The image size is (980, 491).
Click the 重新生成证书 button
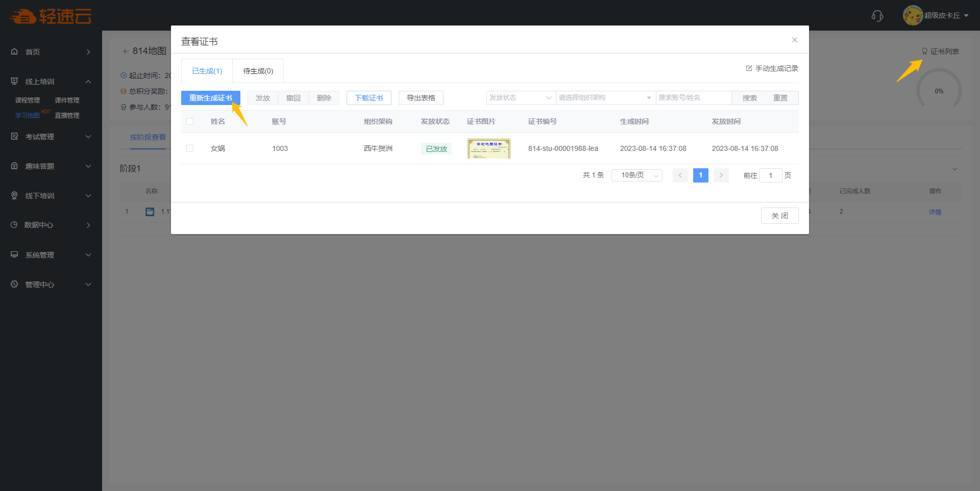(x=210, y=98)
